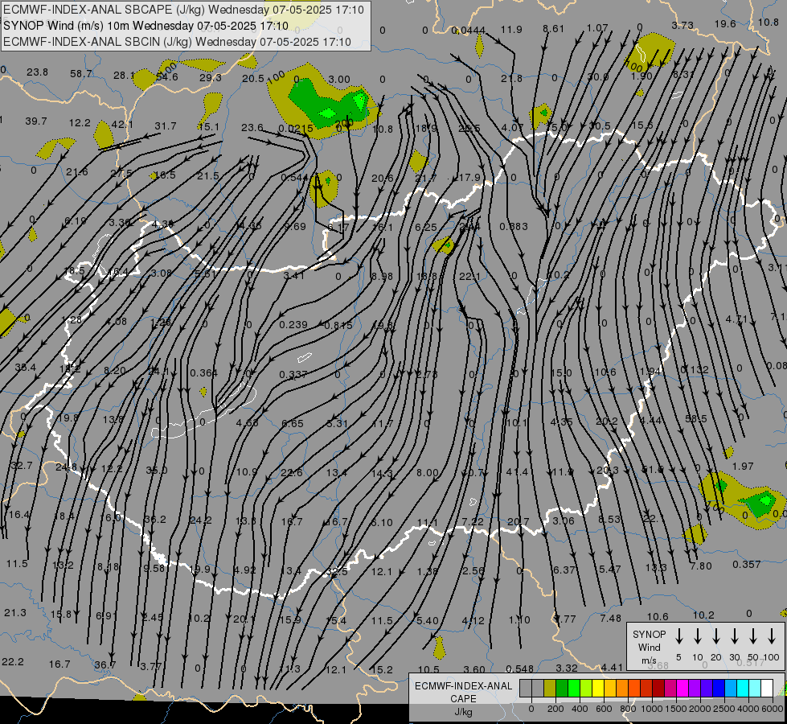Click the '2500' legend scale value

tap(723, 709)
